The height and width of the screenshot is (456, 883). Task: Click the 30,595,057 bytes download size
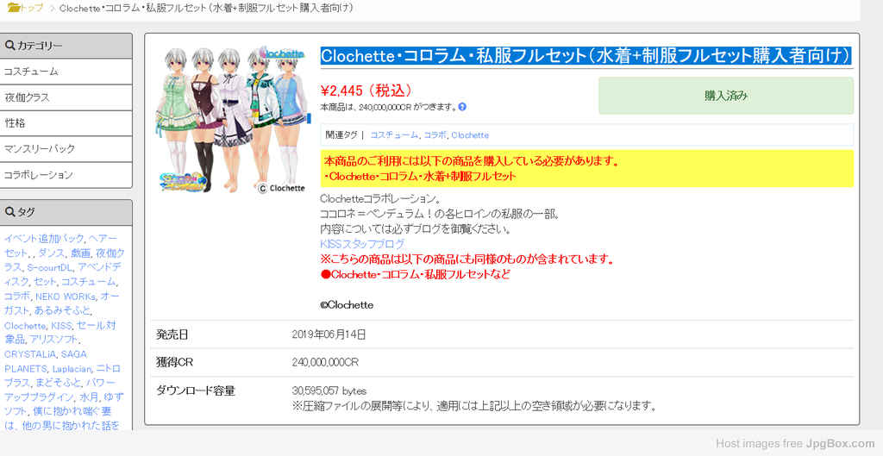point(329,390)
